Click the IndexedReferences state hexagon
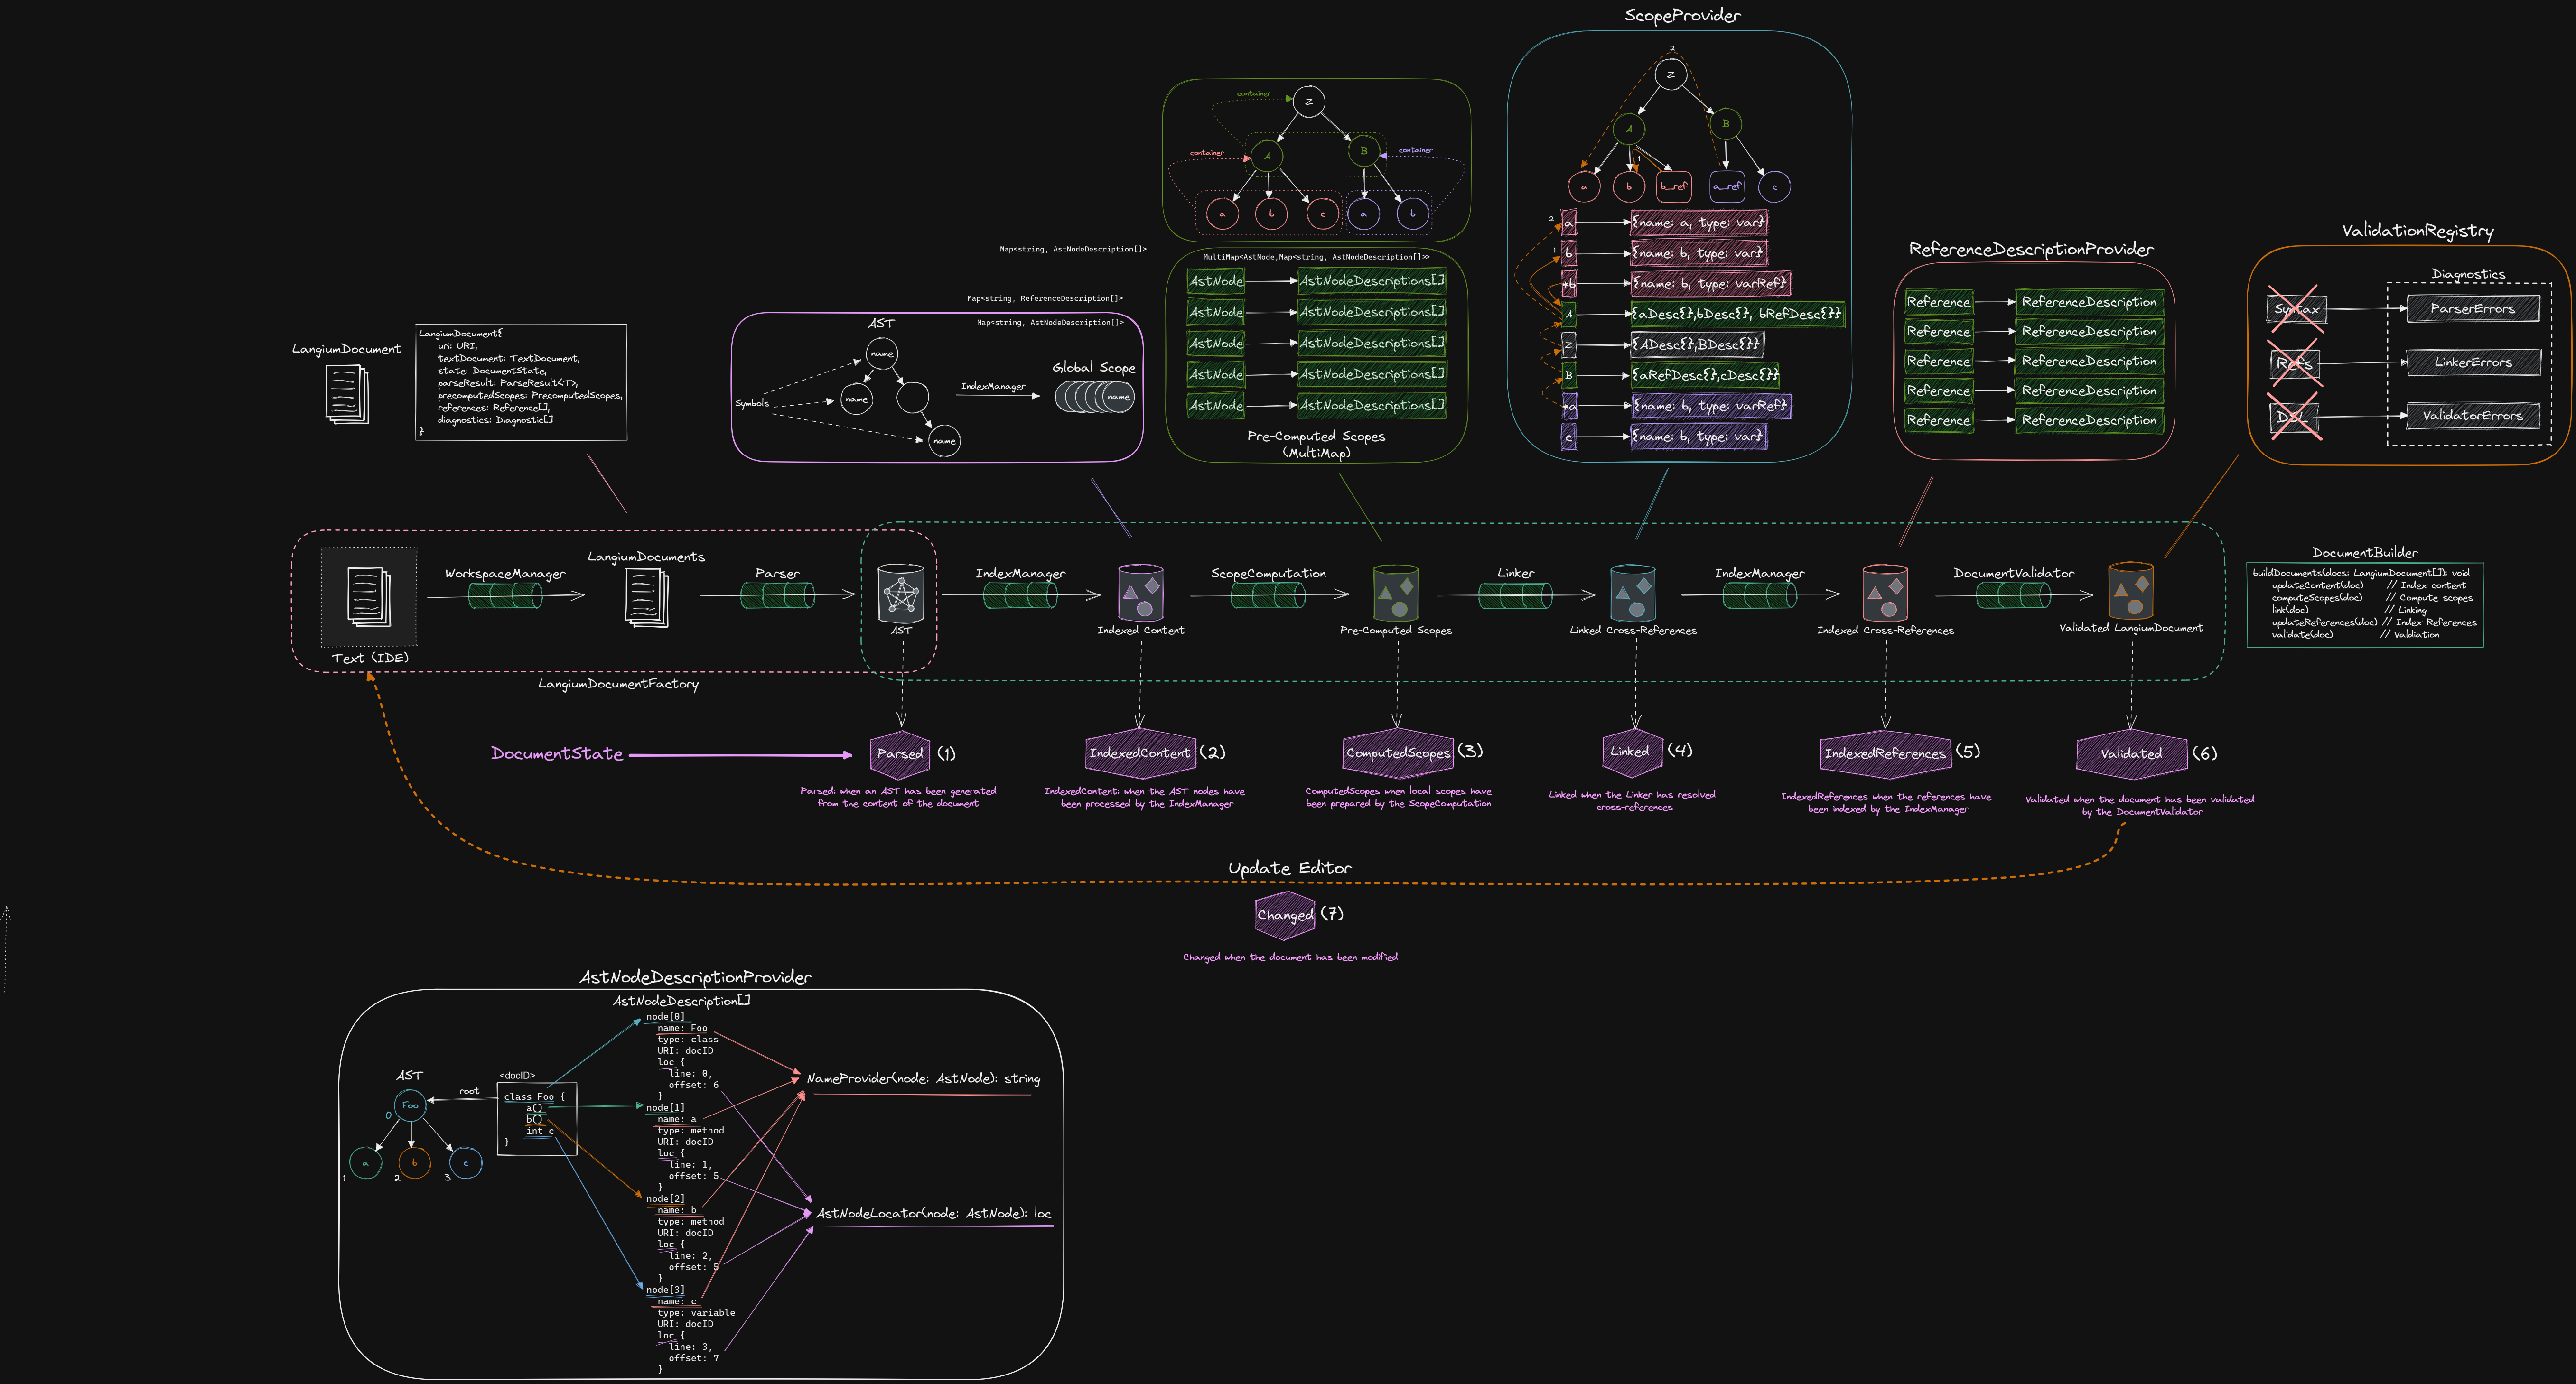 coord(1885,754)
